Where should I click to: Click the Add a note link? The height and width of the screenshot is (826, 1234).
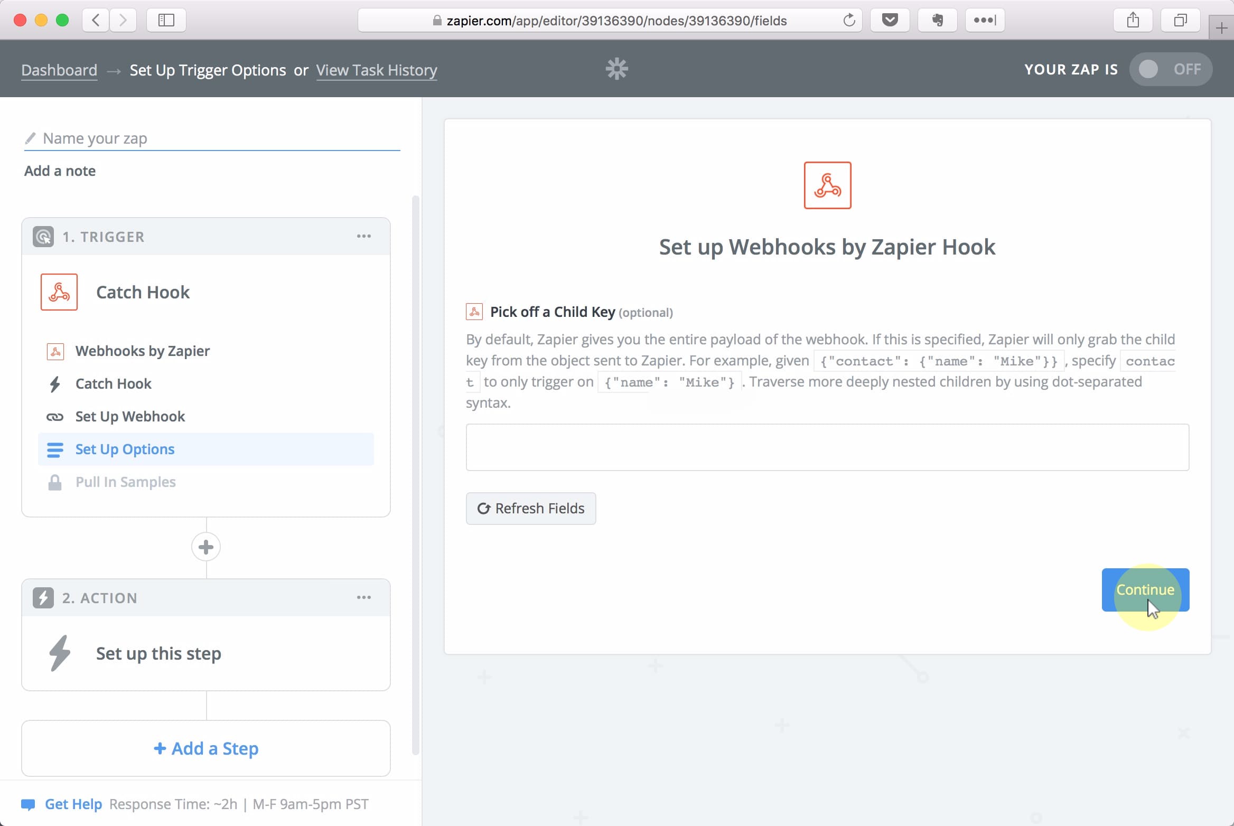(x=60, y=171)
